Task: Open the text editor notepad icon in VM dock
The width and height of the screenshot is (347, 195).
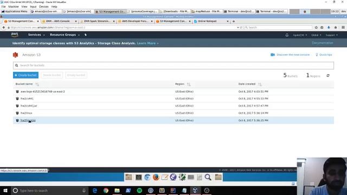Action: (x=164, y=177)
